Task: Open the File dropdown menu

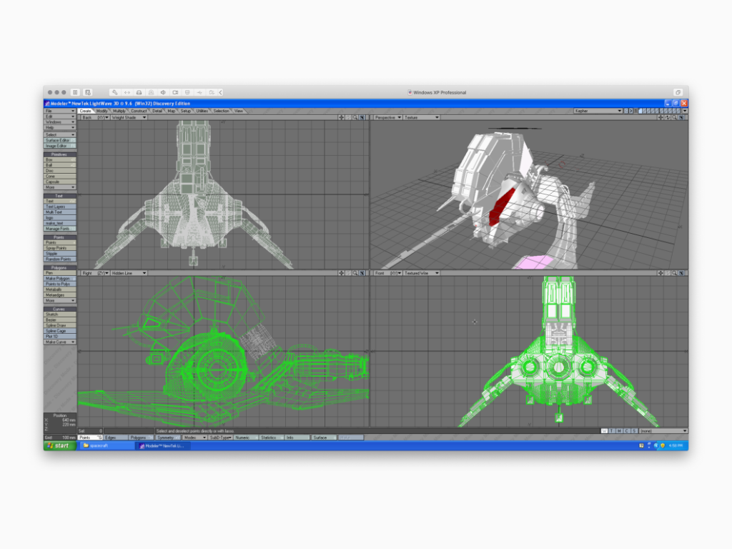Action: (60, 111)
